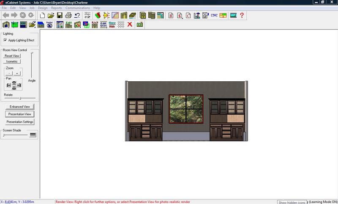Screen dimensions: 338x204
Task: Open the settings sliders icon
Action: click(87, 15)
